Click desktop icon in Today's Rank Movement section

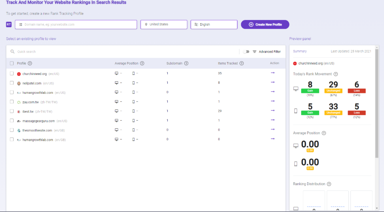tap(296, 89)
